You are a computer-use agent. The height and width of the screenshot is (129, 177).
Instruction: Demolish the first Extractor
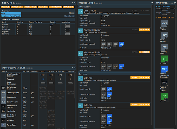(x=145, y=78)
